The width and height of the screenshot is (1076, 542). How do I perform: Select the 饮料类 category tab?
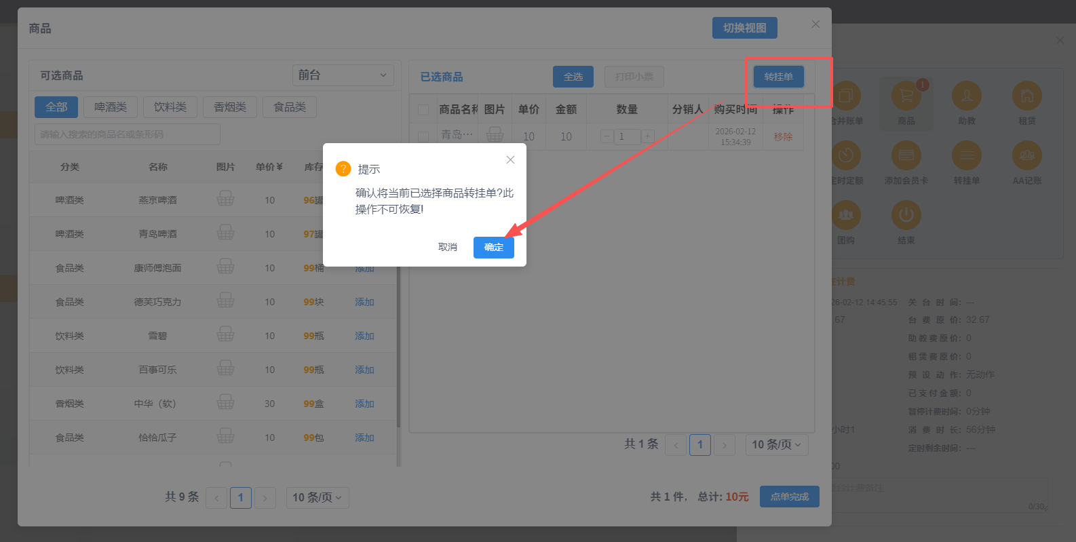[170, 107]
